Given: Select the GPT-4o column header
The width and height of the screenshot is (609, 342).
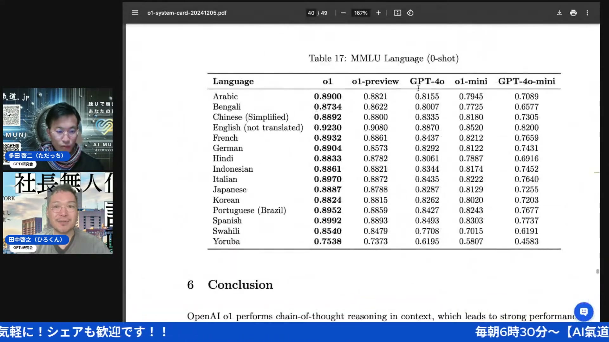Looking at the screenshot, I should 427,81.
